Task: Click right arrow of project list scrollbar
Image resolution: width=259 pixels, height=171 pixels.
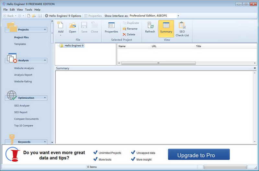Action: coord(255,63)
